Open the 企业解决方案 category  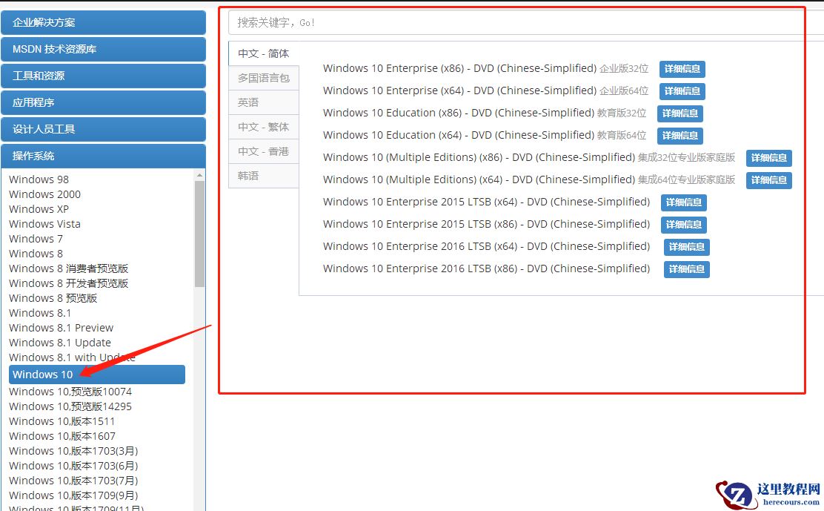103,23
